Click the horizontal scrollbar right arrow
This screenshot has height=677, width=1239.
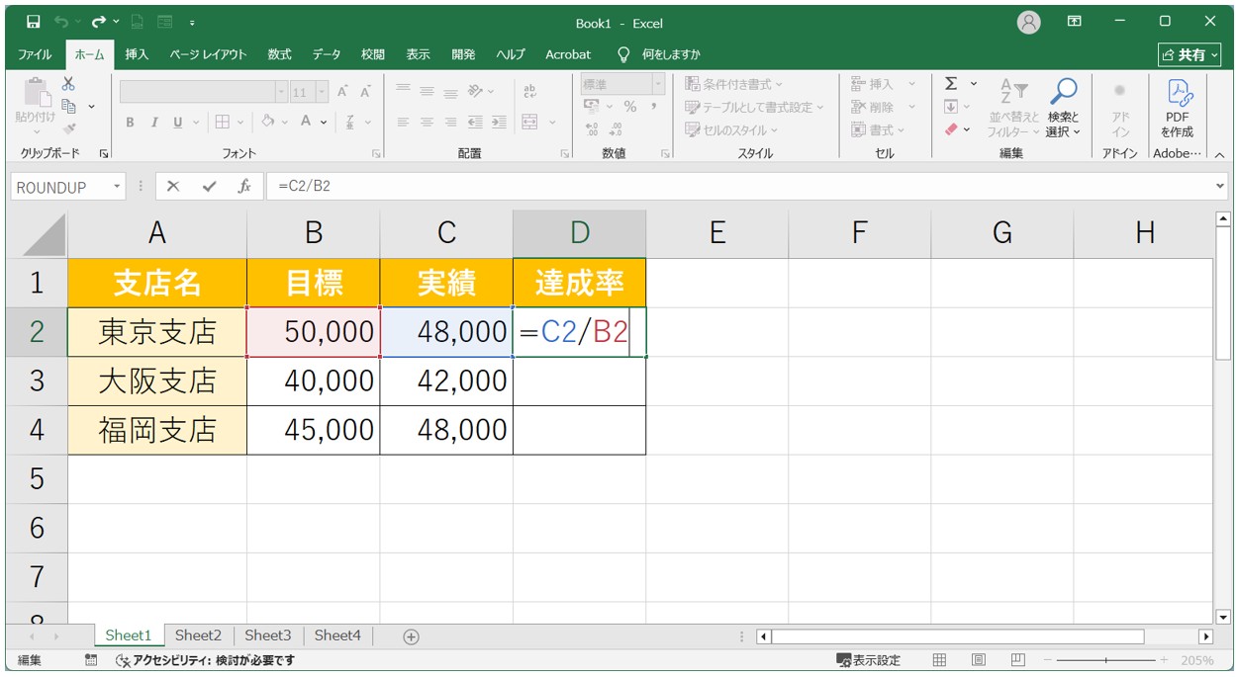(1205, 636)
